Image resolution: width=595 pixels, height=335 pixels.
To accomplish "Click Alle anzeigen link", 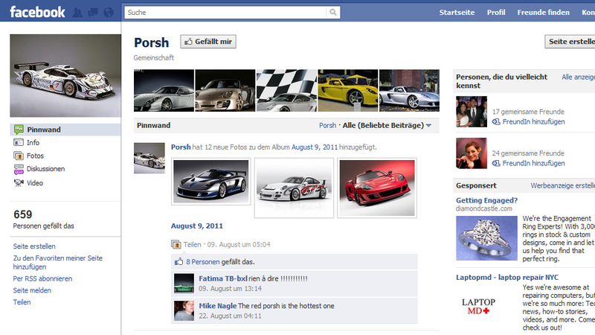I will pos(578,77).
